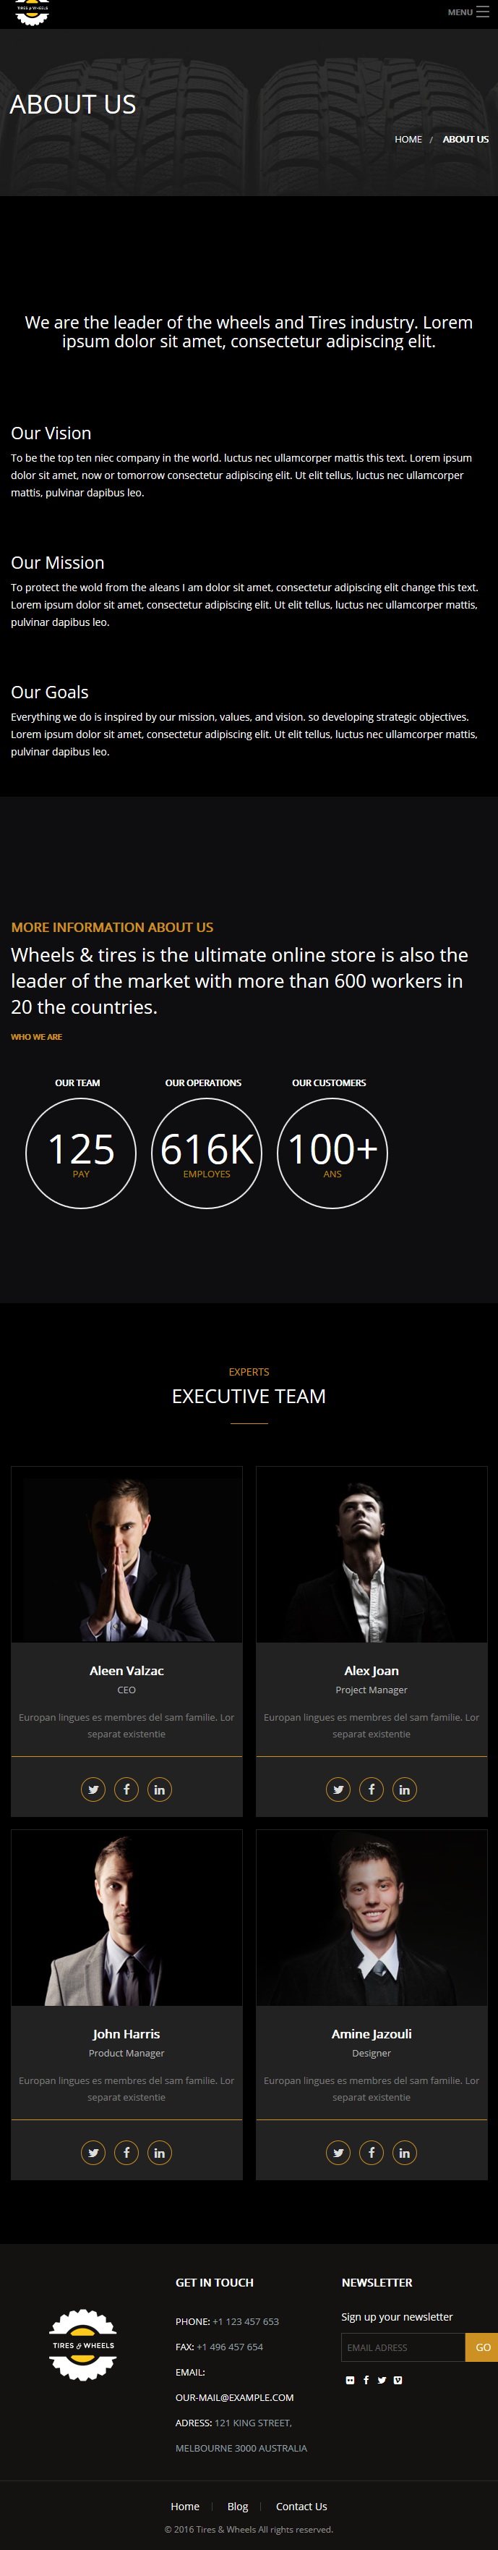Open the Contact Us footer link
Viewport: 498px width, 2550px height.
301,2507
